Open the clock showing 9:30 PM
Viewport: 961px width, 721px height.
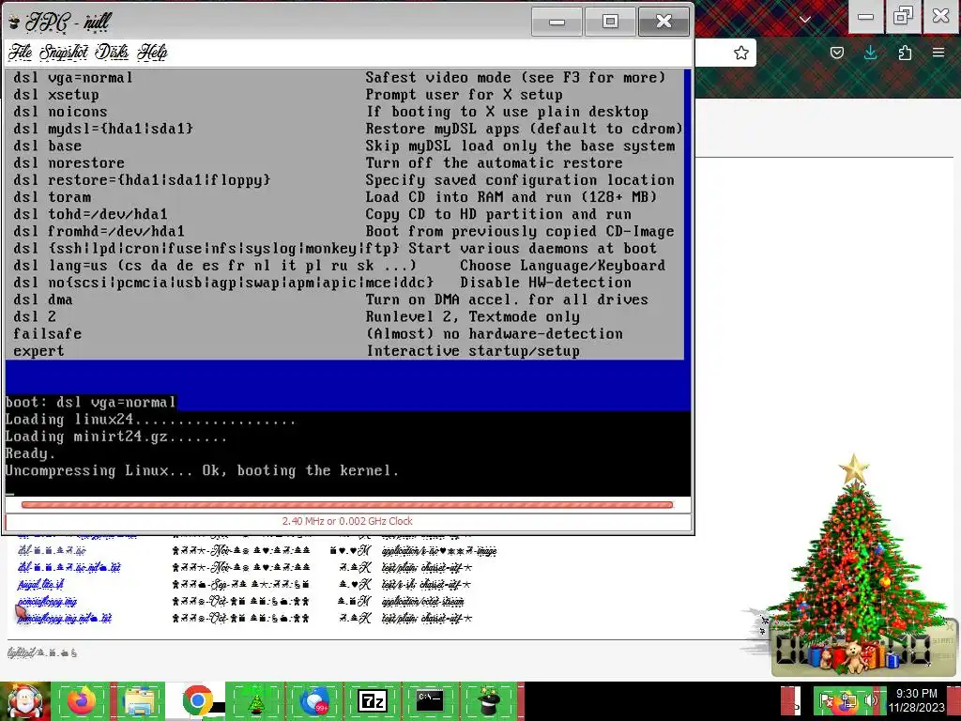coord(917,700)
